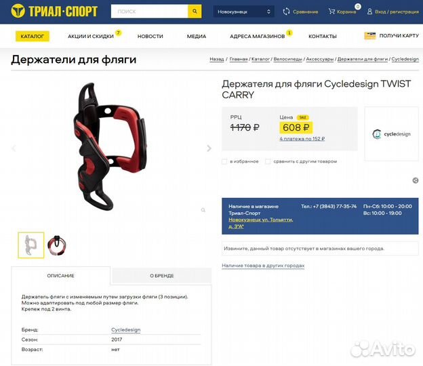Open the 'Акции и скидки' menu item

click(91, 36)
